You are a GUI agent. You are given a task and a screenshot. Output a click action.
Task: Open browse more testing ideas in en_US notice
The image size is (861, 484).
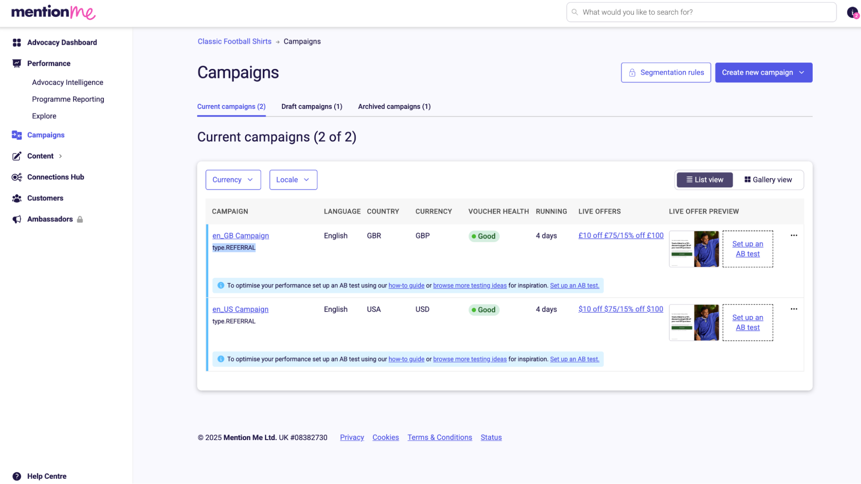[469, 359]
